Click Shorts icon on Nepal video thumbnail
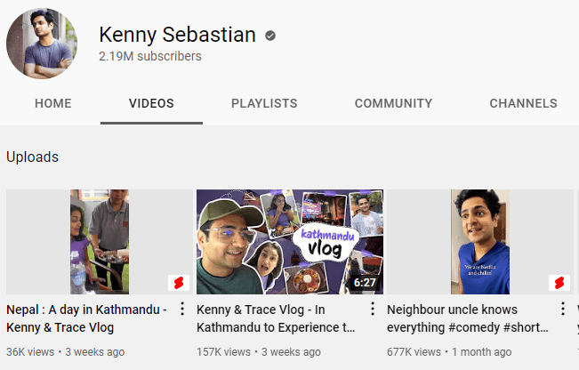The width and height of the screenshot is (579, 370). (179, 283)
